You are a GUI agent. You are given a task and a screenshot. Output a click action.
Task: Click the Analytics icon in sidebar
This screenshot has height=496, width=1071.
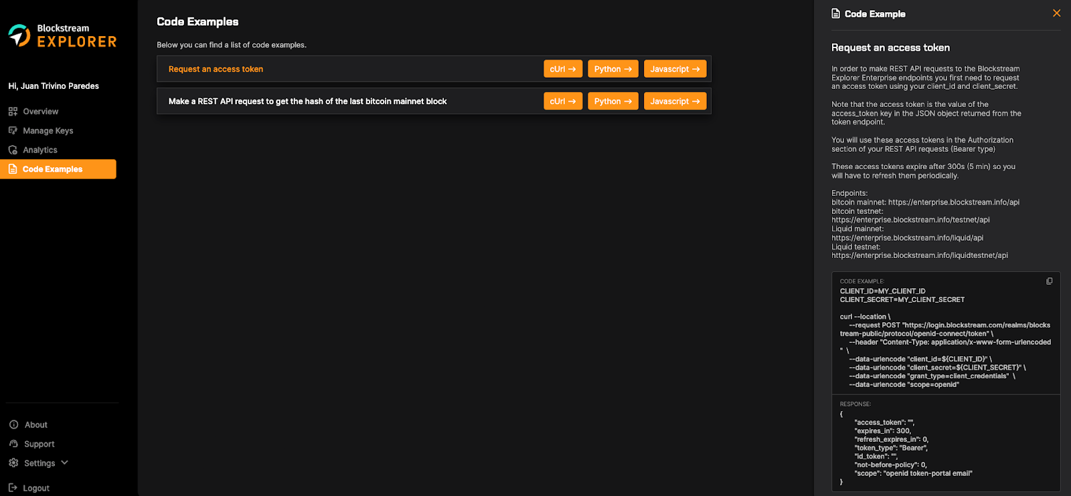13,150
